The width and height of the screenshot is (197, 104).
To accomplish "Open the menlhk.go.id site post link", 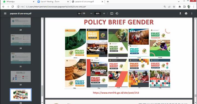I will click(116, 93).
